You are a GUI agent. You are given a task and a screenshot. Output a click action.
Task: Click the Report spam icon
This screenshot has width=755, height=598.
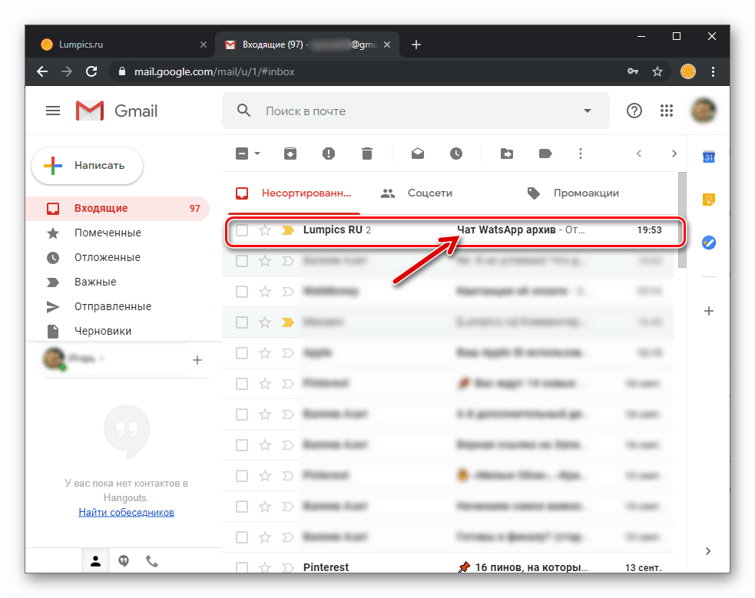329,154
